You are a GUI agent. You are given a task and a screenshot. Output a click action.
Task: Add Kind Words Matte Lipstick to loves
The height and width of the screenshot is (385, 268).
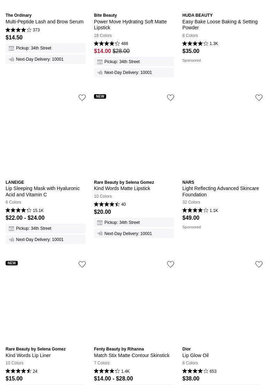(171, 98)
